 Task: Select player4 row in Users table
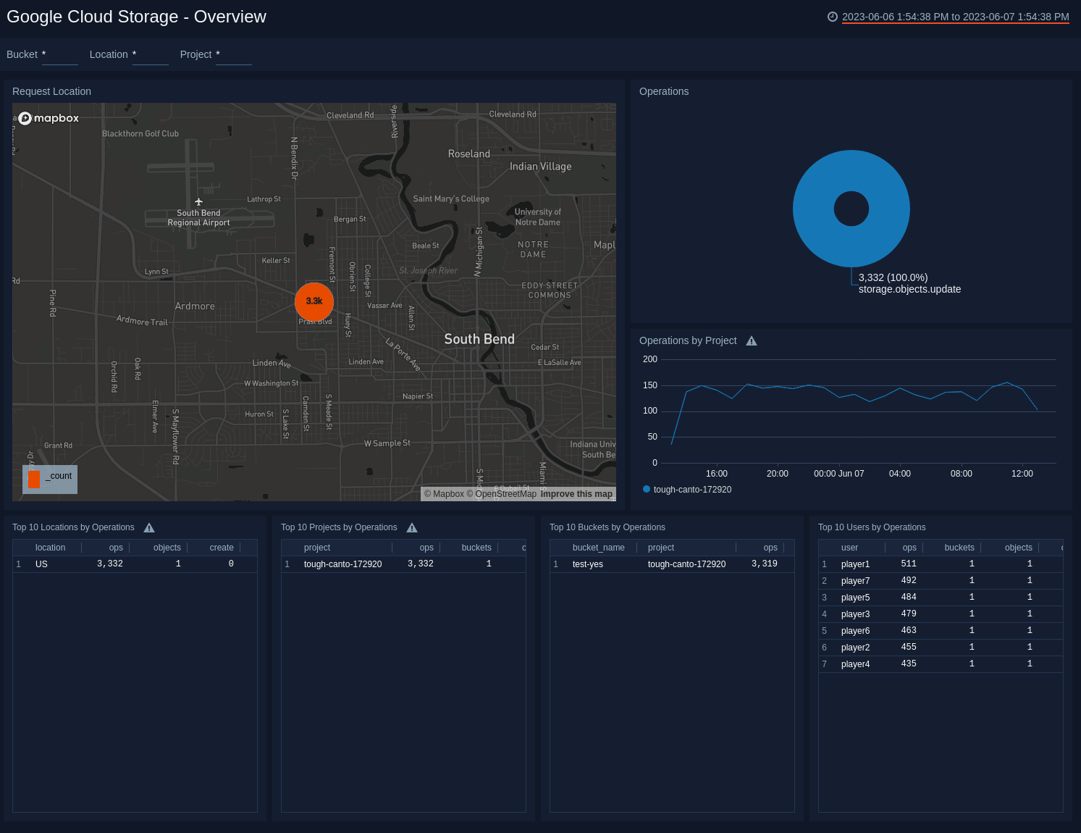coord(941,664)
